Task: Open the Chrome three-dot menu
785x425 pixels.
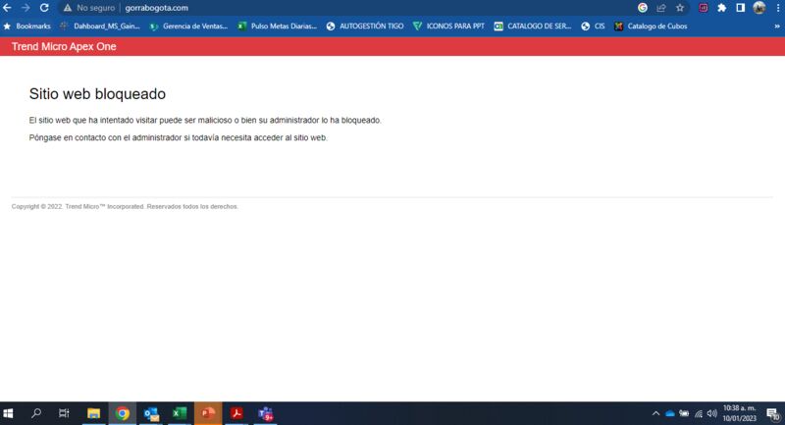Action: 778,8
